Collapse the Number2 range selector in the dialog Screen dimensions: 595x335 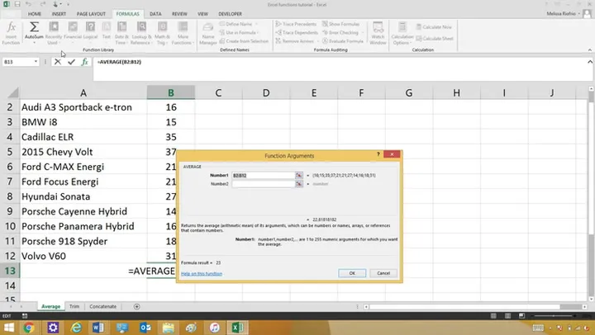pos(299,184)
